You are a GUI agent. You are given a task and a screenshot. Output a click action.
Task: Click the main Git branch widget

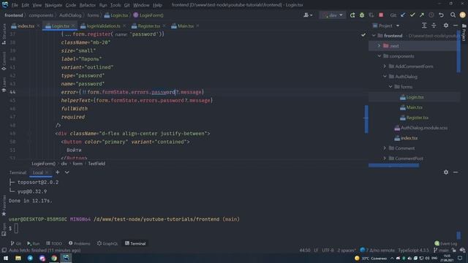click(441, 250)
